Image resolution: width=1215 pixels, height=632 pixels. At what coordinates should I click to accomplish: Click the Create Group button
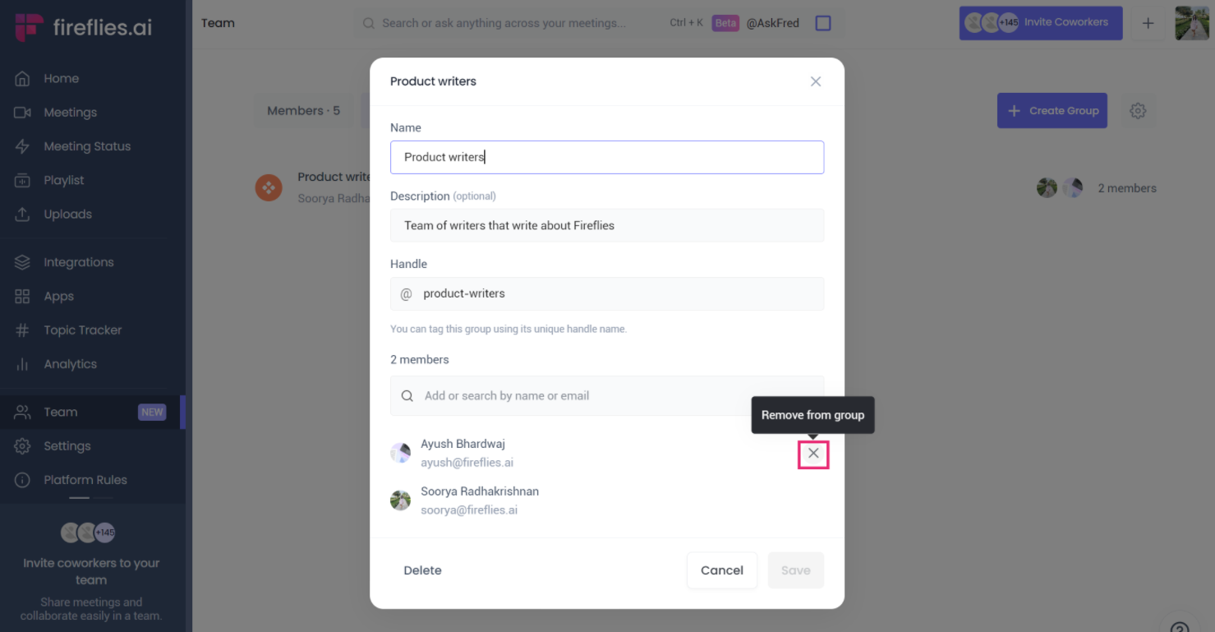(x=1052, y=110)
